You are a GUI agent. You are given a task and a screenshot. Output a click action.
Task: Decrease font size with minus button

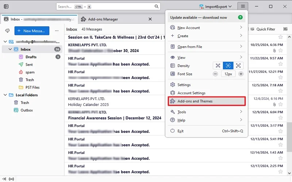[x=215, y=74]
